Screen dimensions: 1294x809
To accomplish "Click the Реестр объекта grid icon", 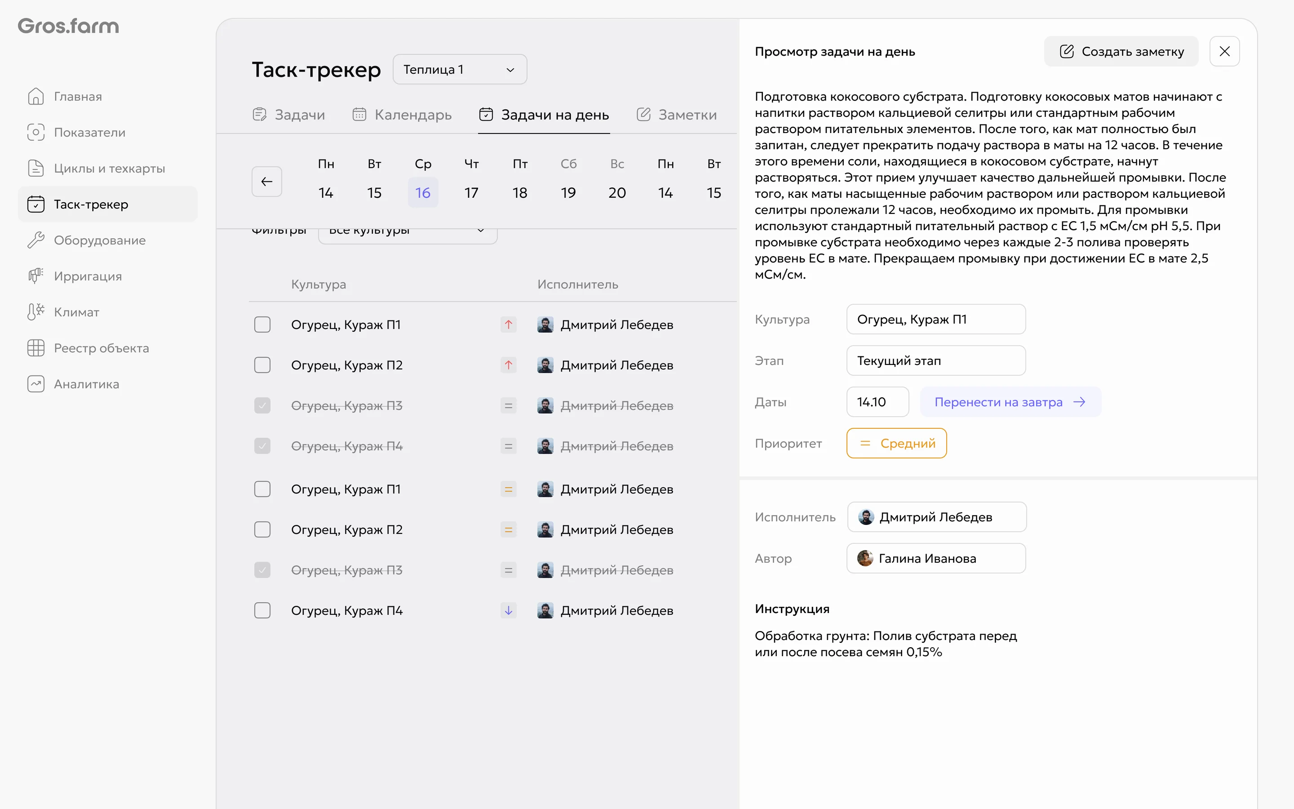I will click(x=36, y=348).
